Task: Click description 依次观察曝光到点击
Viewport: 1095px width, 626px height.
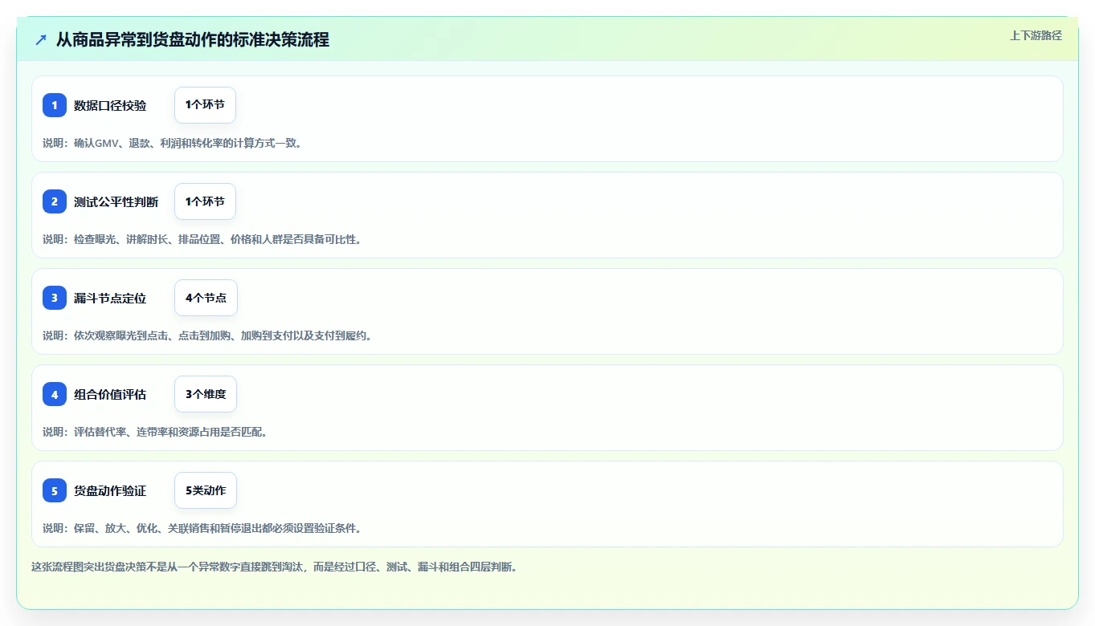Action: [x=207, y=335]
